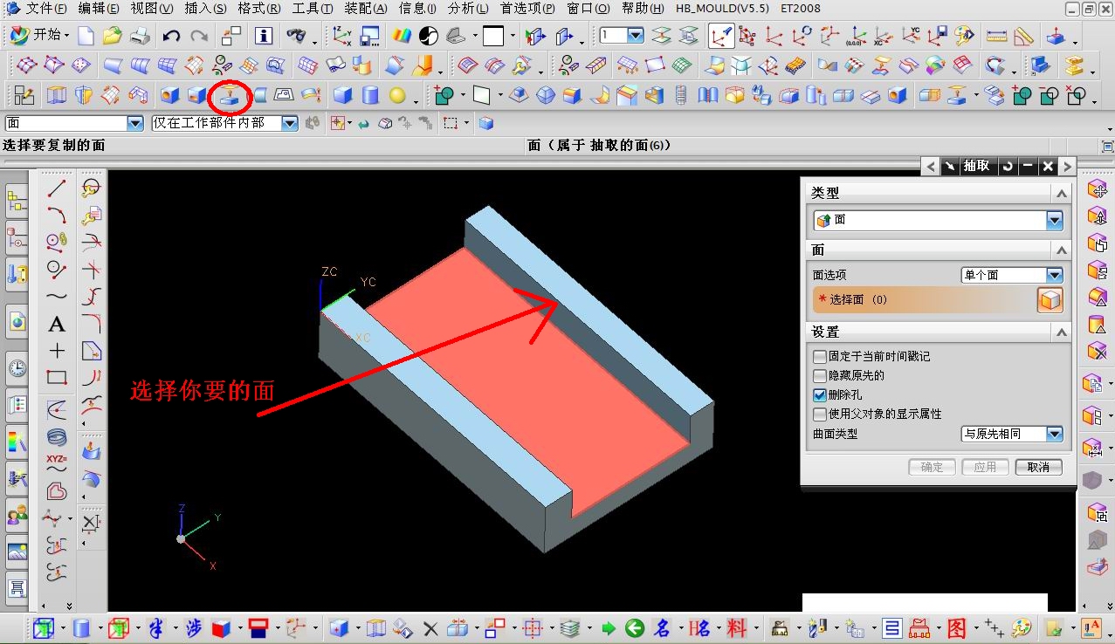
Task: Click the reset icon in dialog title bar
Action: pyautogui.click(x=1008, y=166)
